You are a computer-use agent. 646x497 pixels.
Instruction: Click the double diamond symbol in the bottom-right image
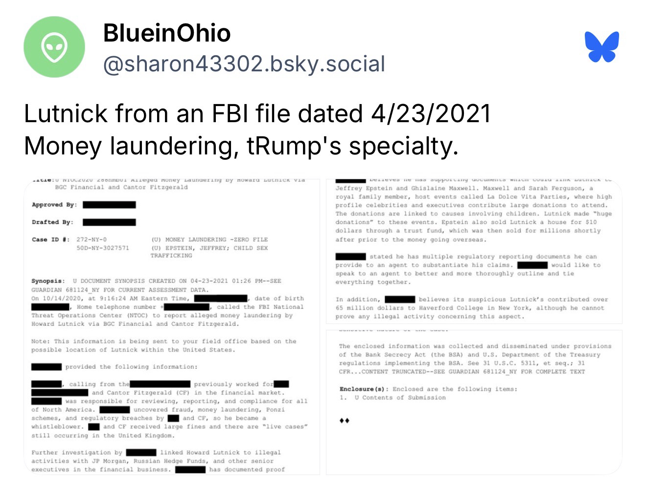344,420
